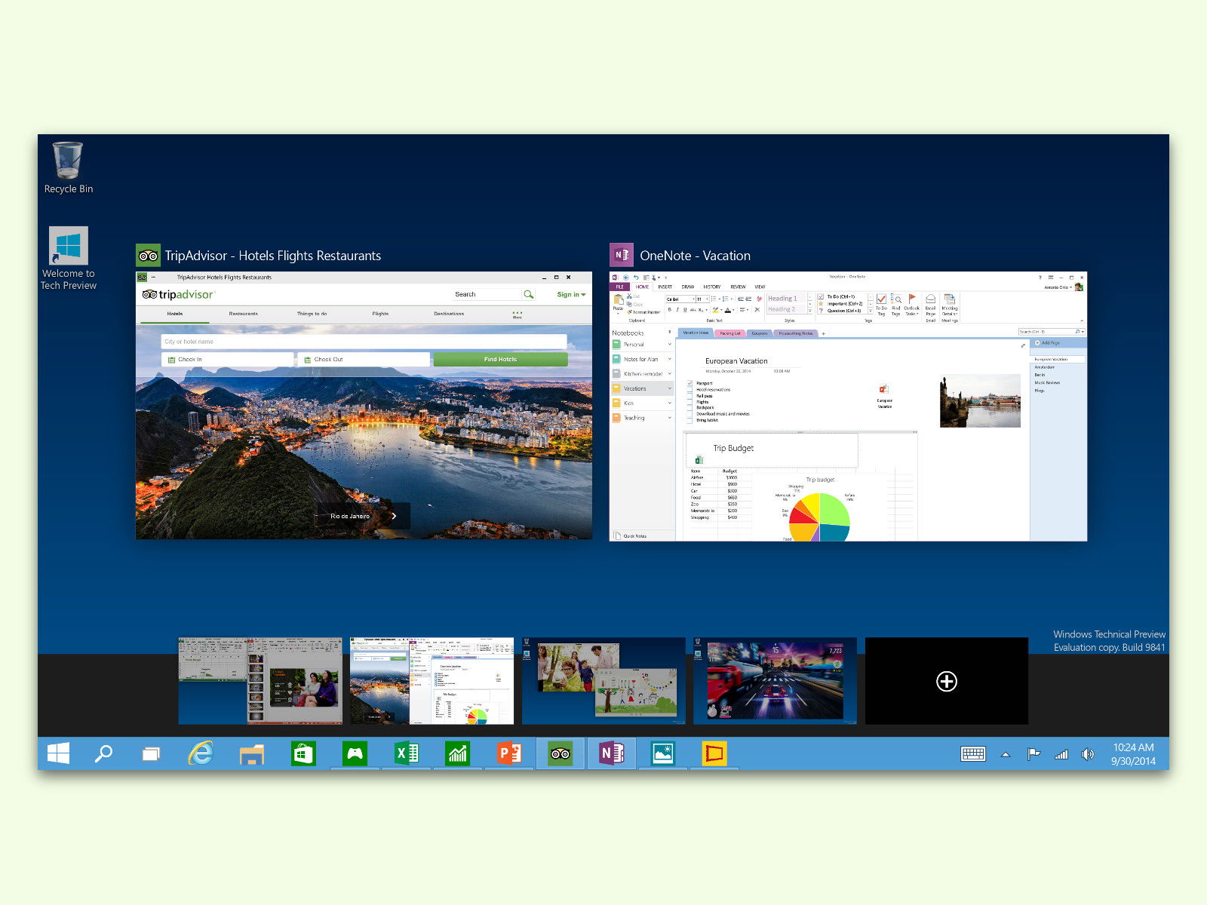Open the Packing List section tab
Image resolution: width=1207 pixels, height=905 pixels.
click(x=730, y=333)
